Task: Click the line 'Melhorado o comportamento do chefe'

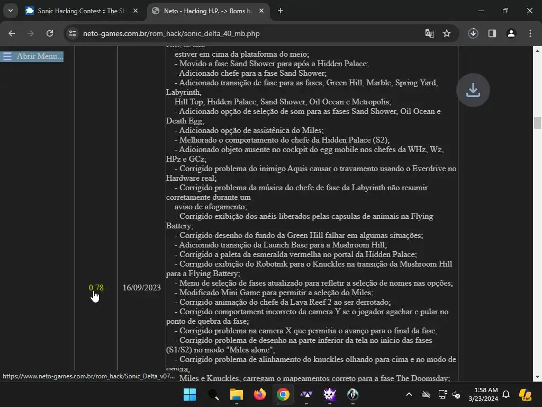Action: 282,140
